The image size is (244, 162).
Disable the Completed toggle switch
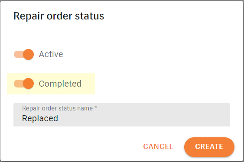point(24,84)
